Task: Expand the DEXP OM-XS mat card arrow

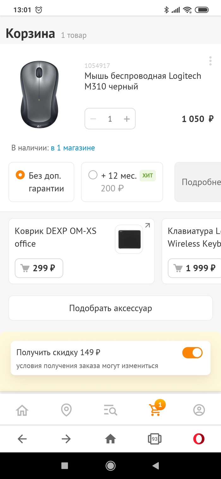Action: pyautogui.click(x=147, y=225)
